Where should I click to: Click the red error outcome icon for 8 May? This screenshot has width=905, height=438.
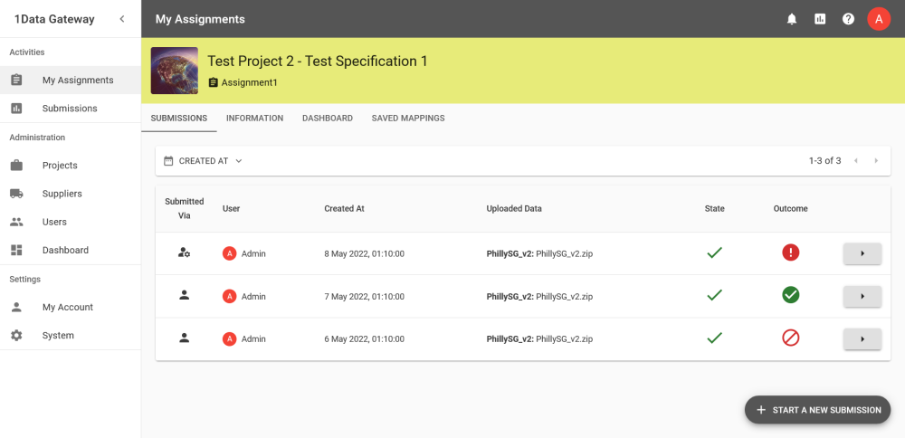791,252
